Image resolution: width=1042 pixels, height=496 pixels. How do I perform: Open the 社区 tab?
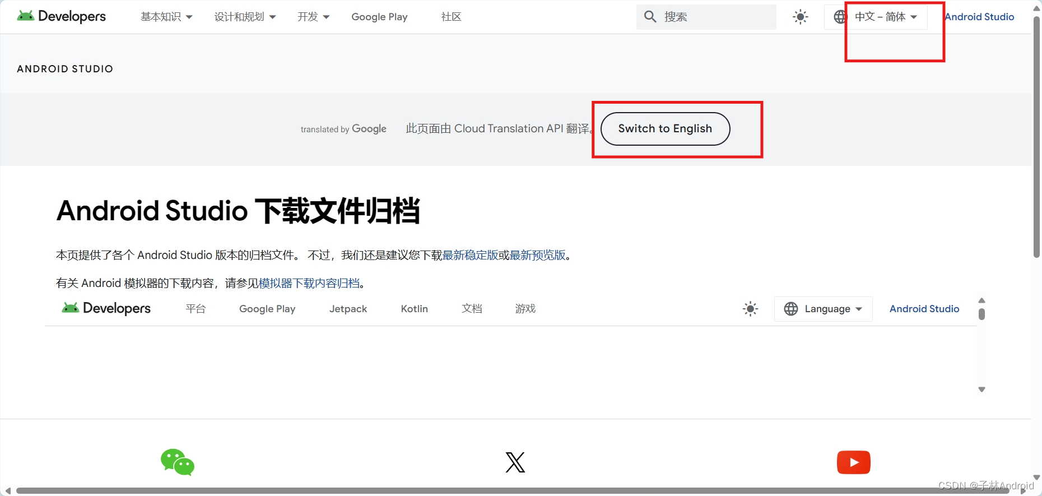(451, 17)
